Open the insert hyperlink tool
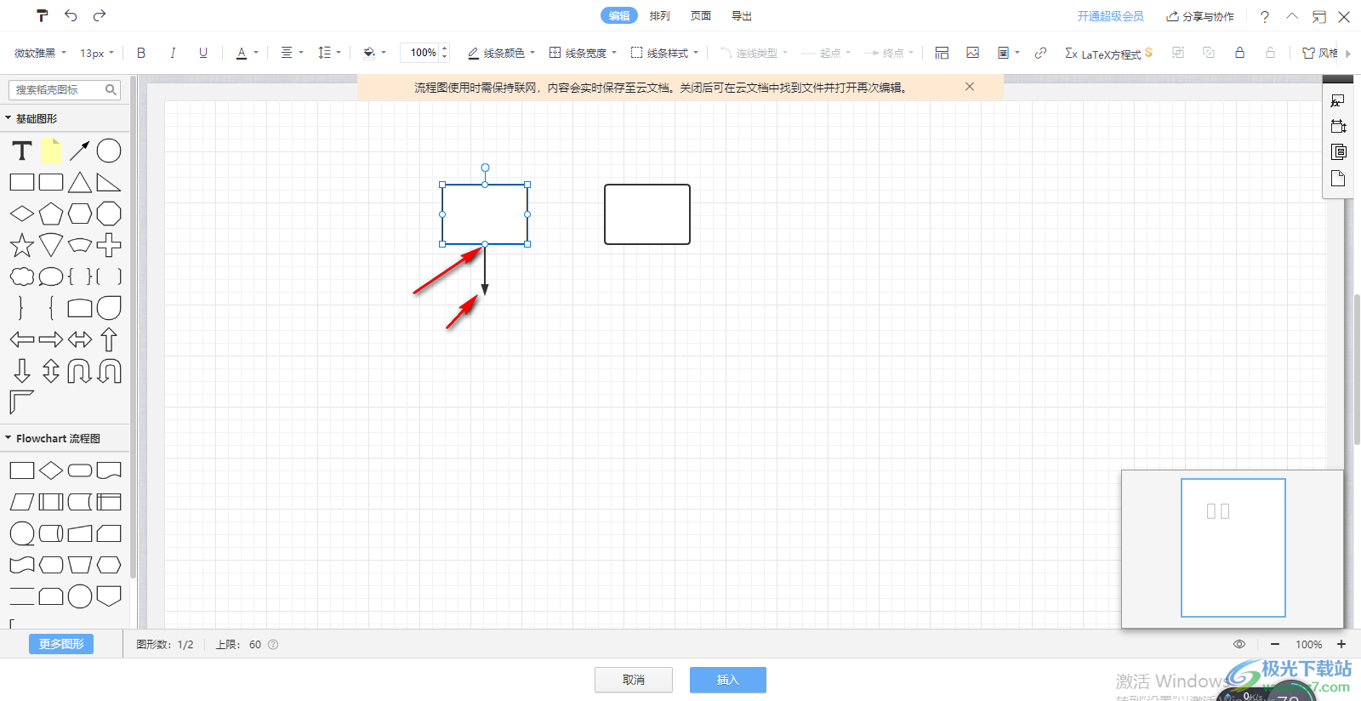 point(1040,53)
